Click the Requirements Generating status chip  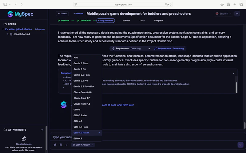pos(169,49)
